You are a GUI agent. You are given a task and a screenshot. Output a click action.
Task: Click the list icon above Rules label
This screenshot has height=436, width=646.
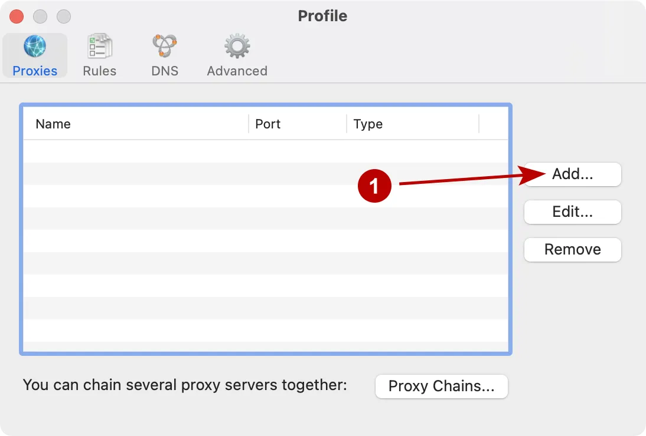coord(99,46)
